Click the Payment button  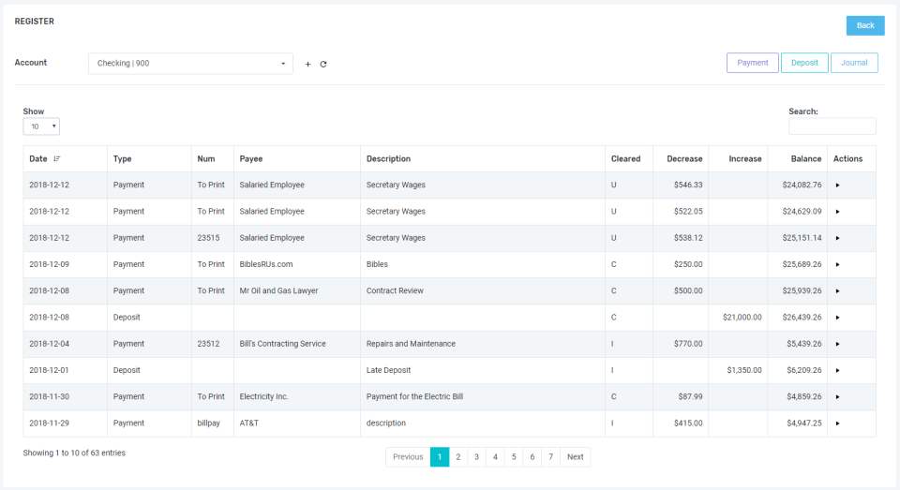point(753,63)
